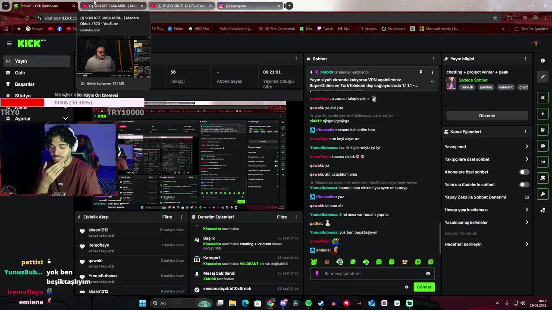Click the Bir mesaj gönderin input field
Screen dimensions: 552x310
click(x=372, y=273)
